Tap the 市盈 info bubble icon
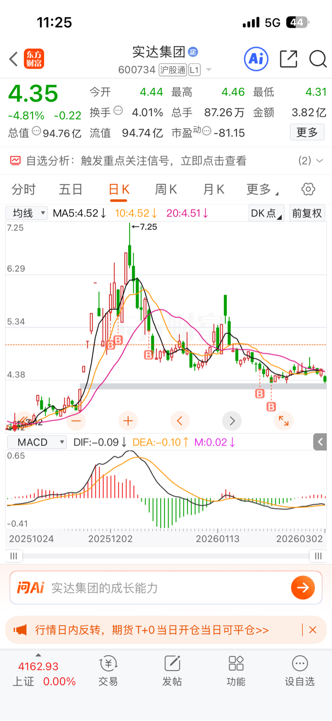The width and height of the screenshot is (332, 721). pos(207,131)
